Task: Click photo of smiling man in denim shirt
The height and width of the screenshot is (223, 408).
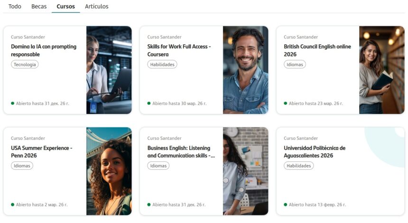Action: click(x=245, y=70)
